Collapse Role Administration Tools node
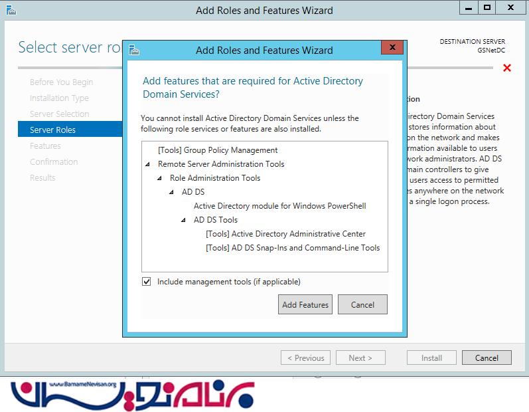The image size is (529, 412). tap(159, 178)
